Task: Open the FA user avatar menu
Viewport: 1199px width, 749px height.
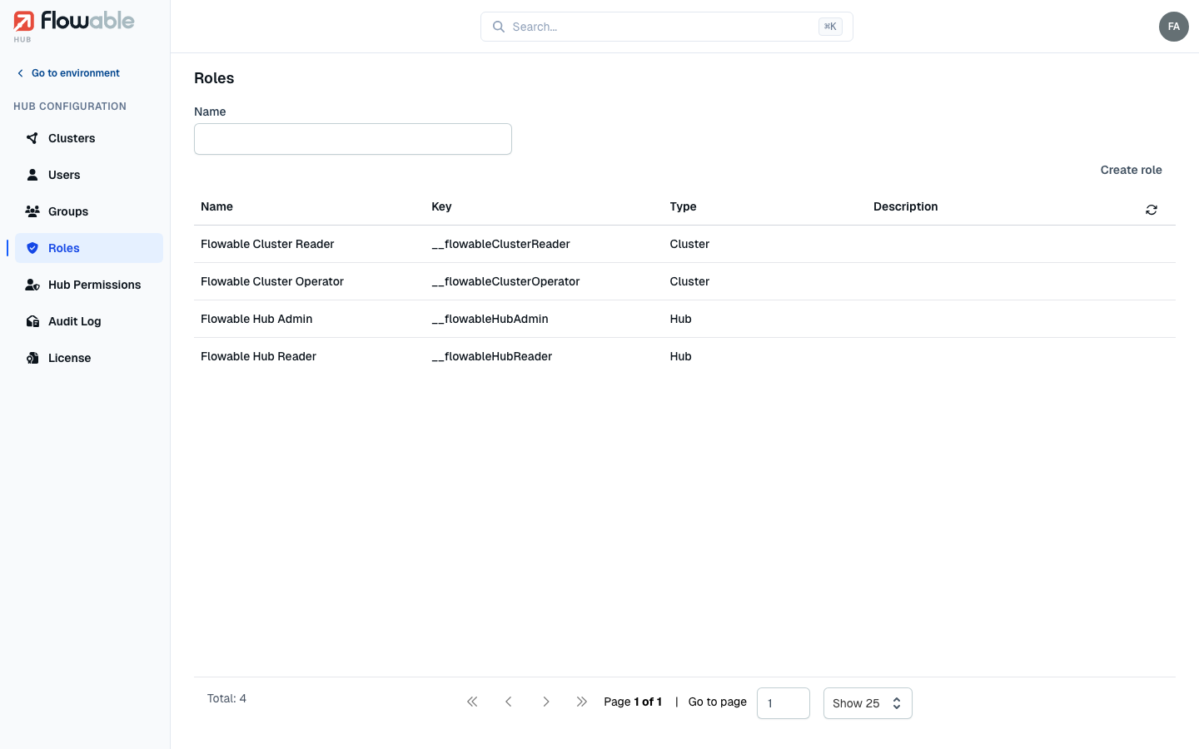Action: click(1174, 27)
